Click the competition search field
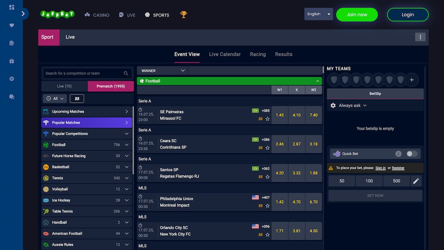The image size is (444, 250). [87, 73]
